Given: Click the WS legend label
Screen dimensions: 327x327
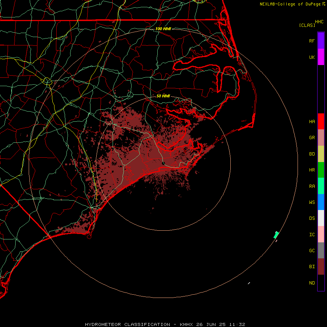Looking at the screenshot, I should tap(312, 202).
